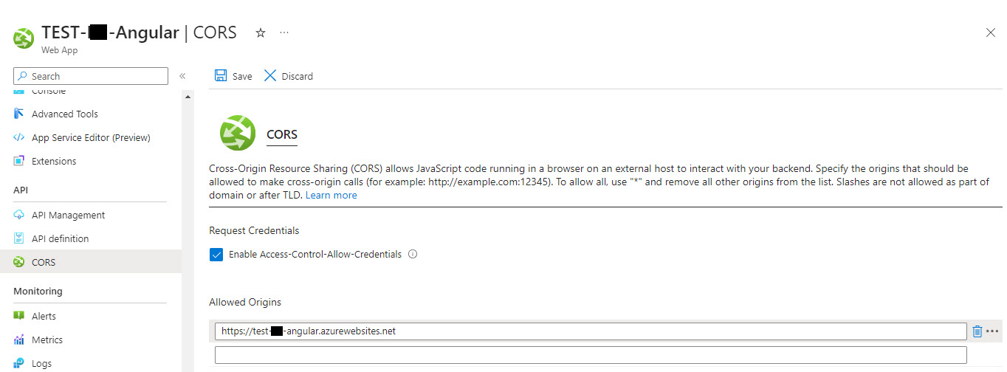The image size is (1007, 372).
Task: Collapse the sidebar with double chevron
Action: 182,76
